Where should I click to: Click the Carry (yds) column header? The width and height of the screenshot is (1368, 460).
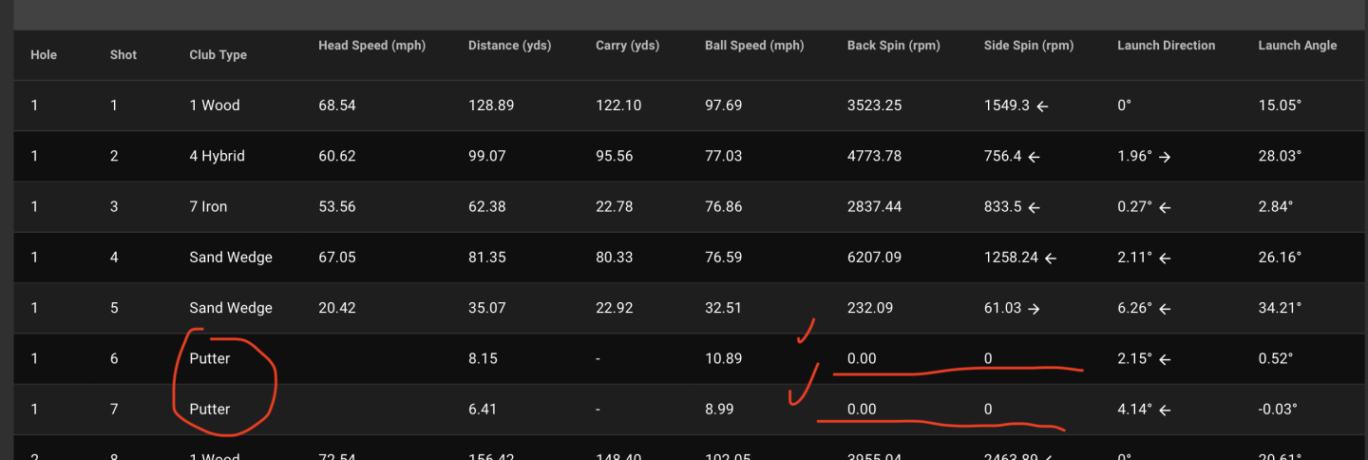tap(627, 46)
